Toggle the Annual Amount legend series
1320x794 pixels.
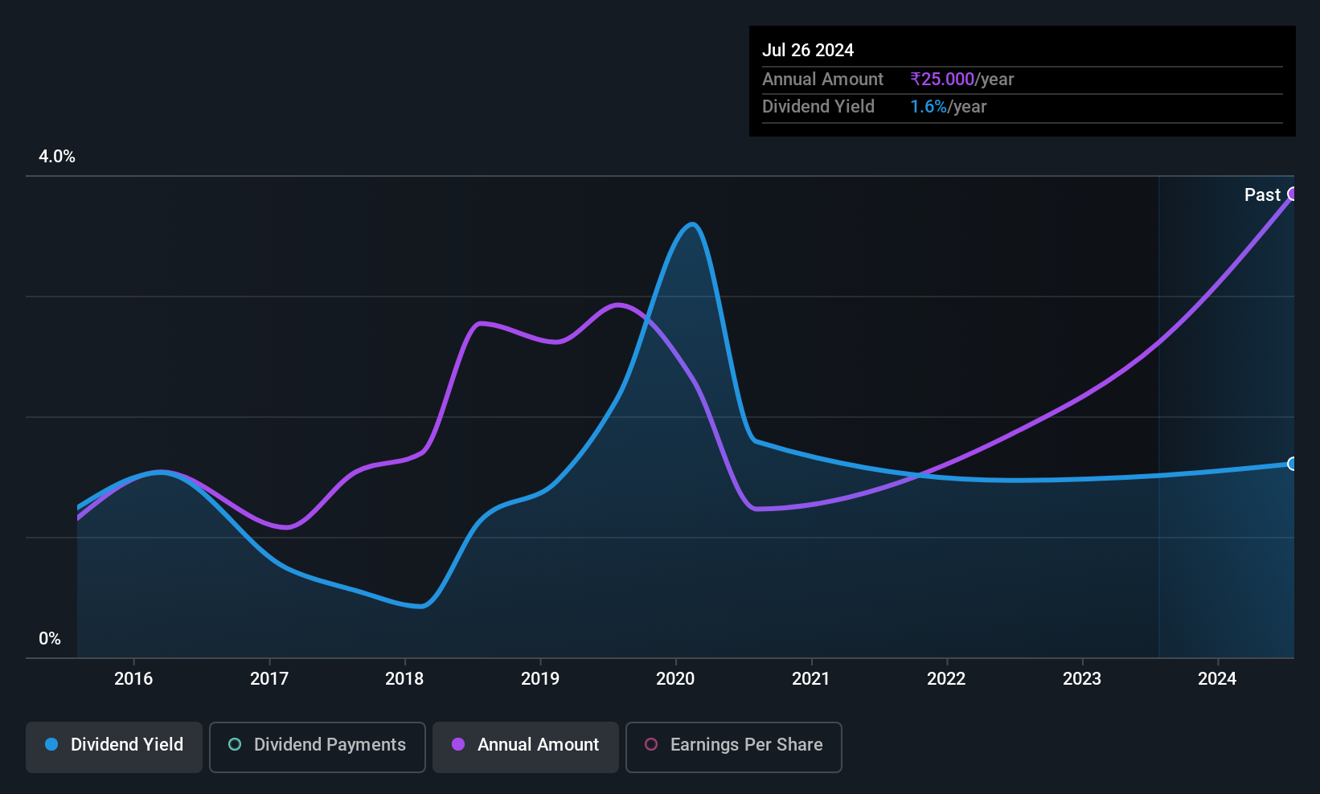coord(526,747)
